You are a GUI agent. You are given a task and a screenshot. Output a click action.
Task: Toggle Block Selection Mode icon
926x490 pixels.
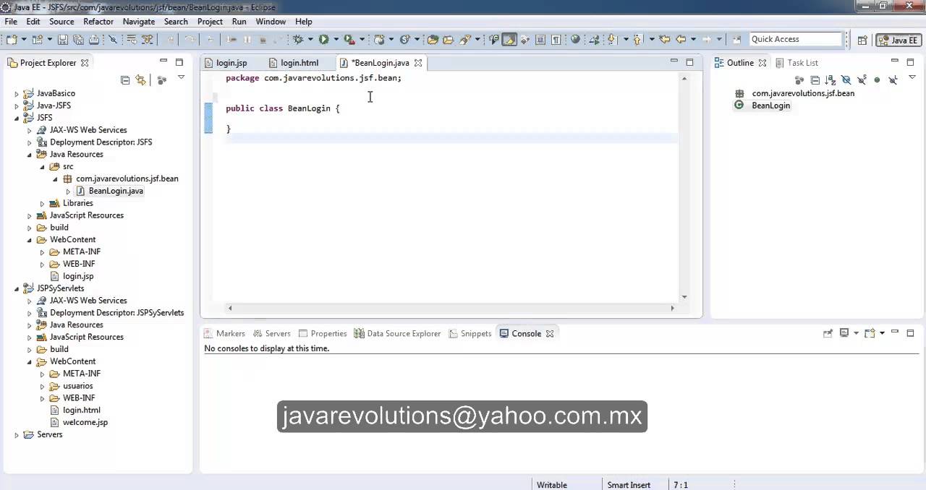(540, 40)
